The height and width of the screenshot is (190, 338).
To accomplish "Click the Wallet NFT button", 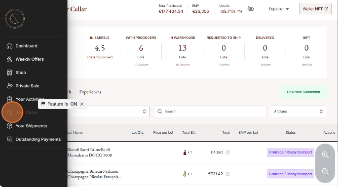I will pyautogui.click(x=315, y=9).
